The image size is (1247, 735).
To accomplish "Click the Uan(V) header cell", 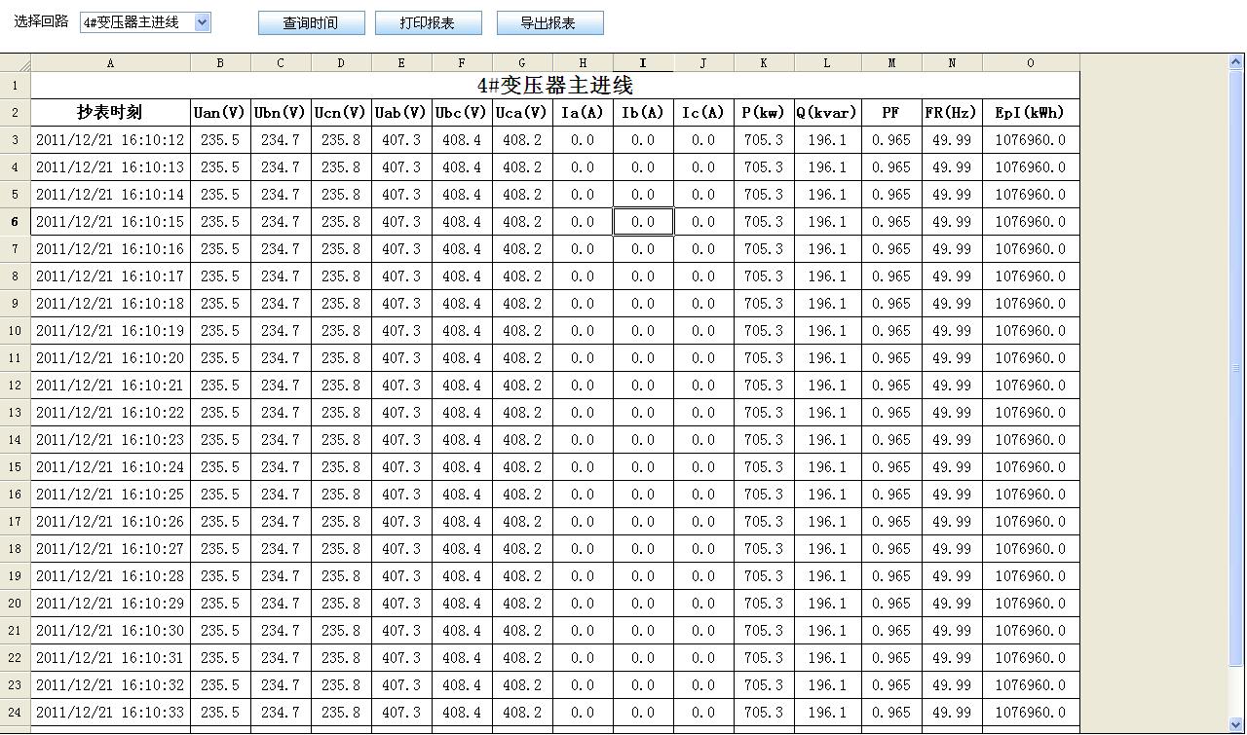I will 220,113.
